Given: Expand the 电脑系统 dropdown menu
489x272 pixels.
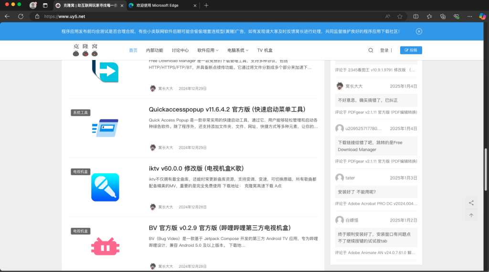Looking at the screenshot, I should pos(238,50).
